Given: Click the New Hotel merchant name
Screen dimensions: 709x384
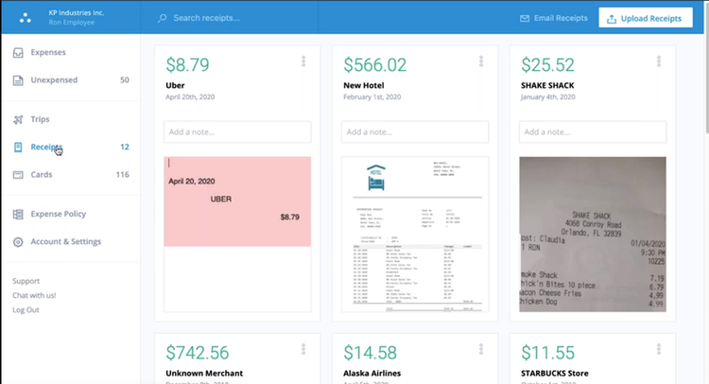Looking at the screenshot, I should tap(364, 85).
